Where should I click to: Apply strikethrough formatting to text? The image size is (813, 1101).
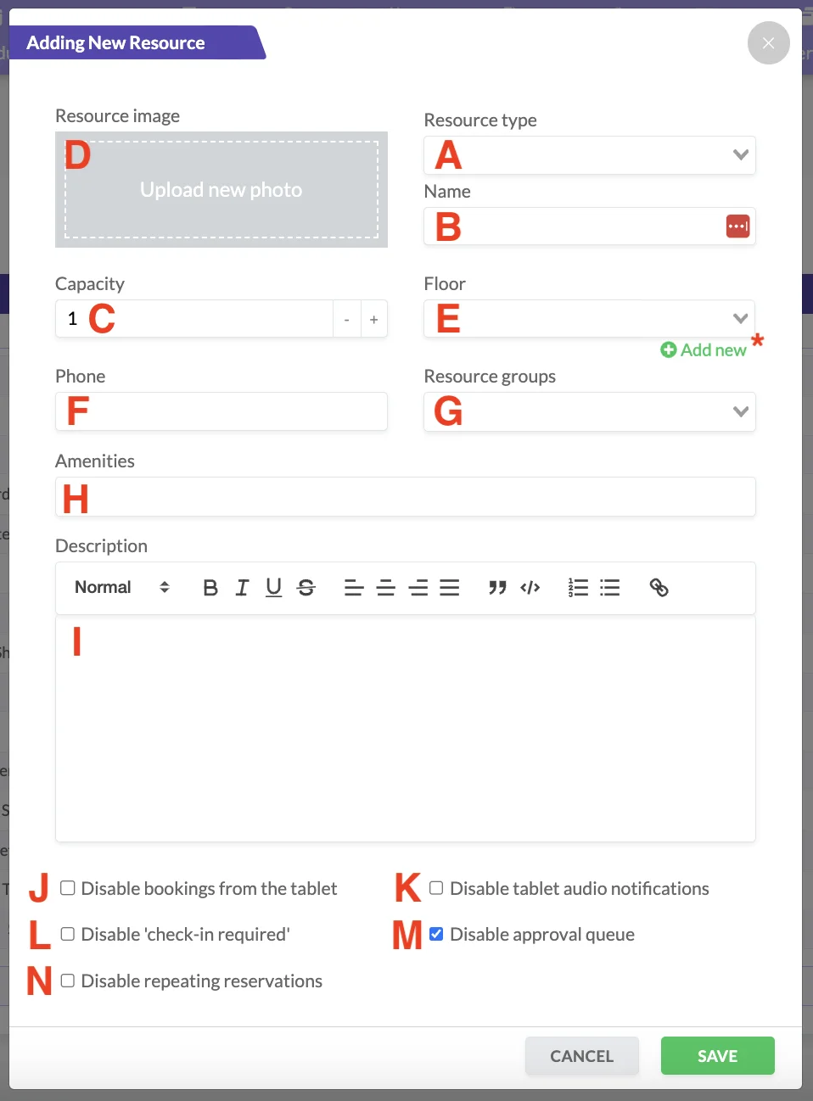(x=306, y=588)
